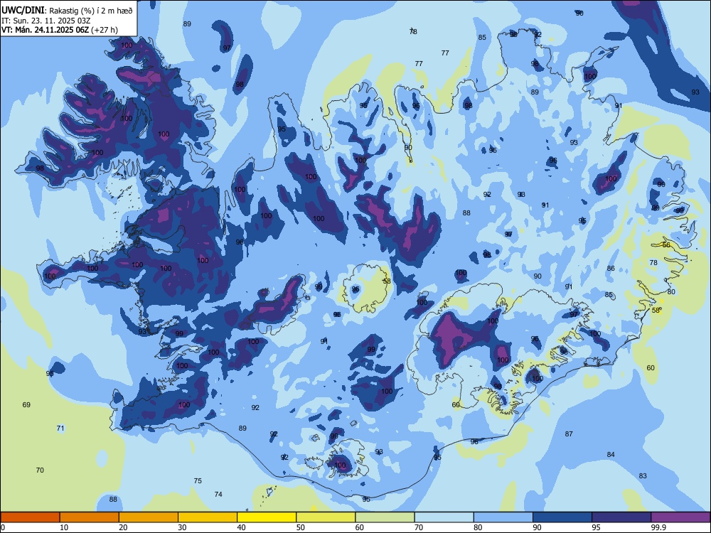Click the humidity value '74' on the map
Image resolution: width=711 pixels, height=533 pixels.
click(x=218, y=494)
